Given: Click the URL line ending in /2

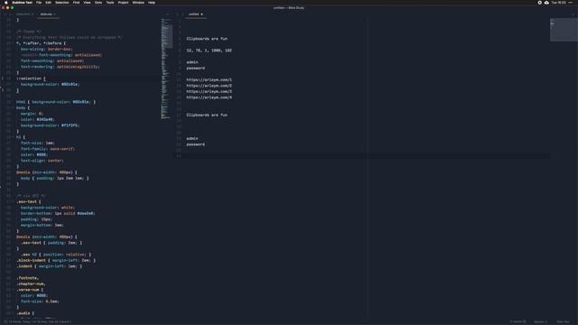Looking at the screenshot, I should click(x=209, y=86).
